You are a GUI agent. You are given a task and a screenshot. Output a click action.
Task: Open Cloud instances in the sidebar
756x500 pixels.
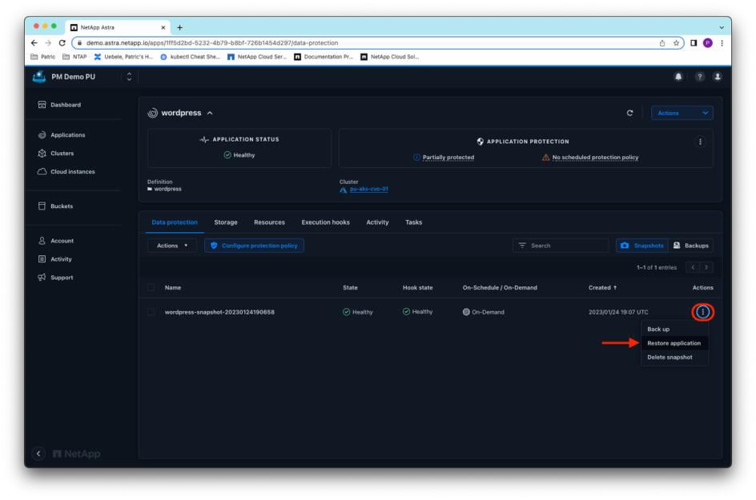[66, 171]
